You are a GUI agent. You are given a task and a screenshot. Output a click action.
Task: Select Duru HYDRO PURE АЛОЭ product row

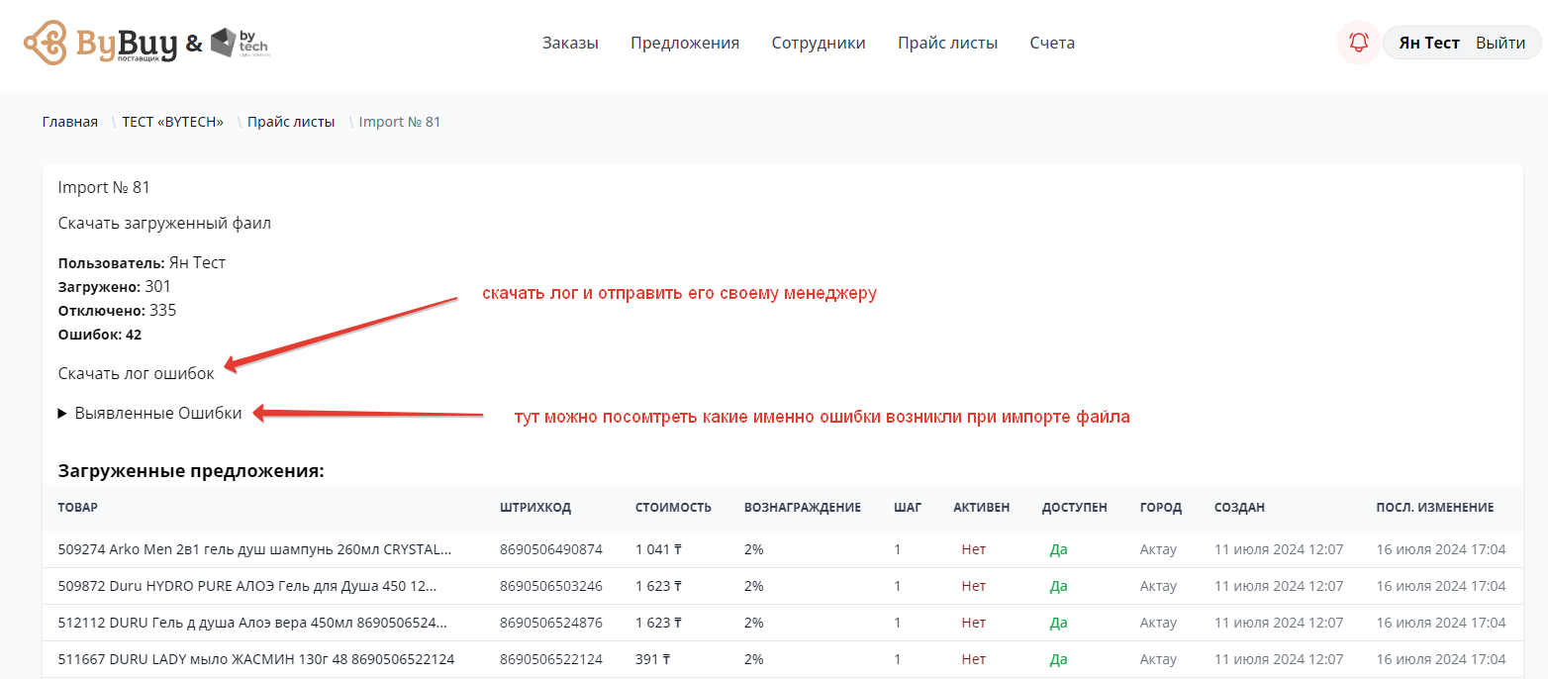[x=247, y=586]
